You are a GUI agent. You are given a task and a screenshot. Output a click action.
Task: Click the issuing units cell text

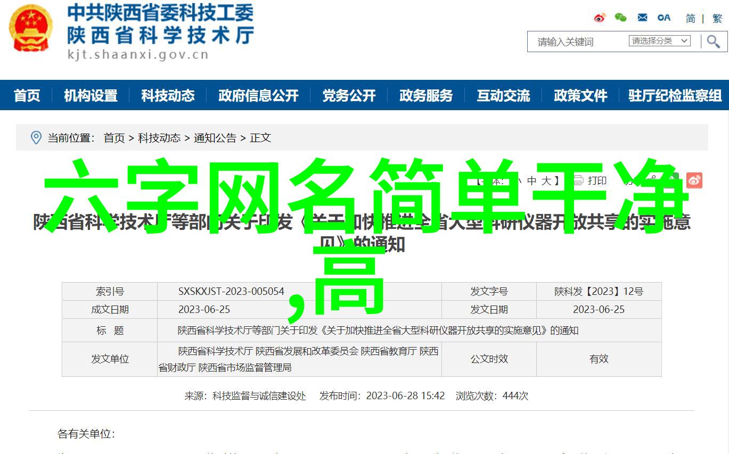298,359
